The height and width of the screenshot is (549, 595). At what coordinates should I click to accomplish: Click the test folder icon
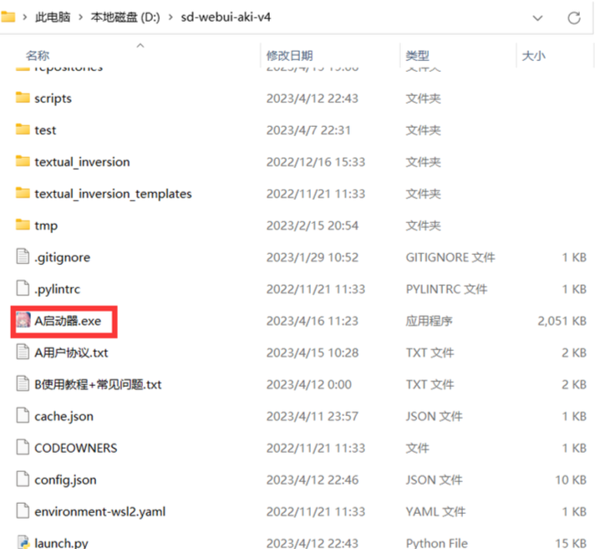point(23,130)
